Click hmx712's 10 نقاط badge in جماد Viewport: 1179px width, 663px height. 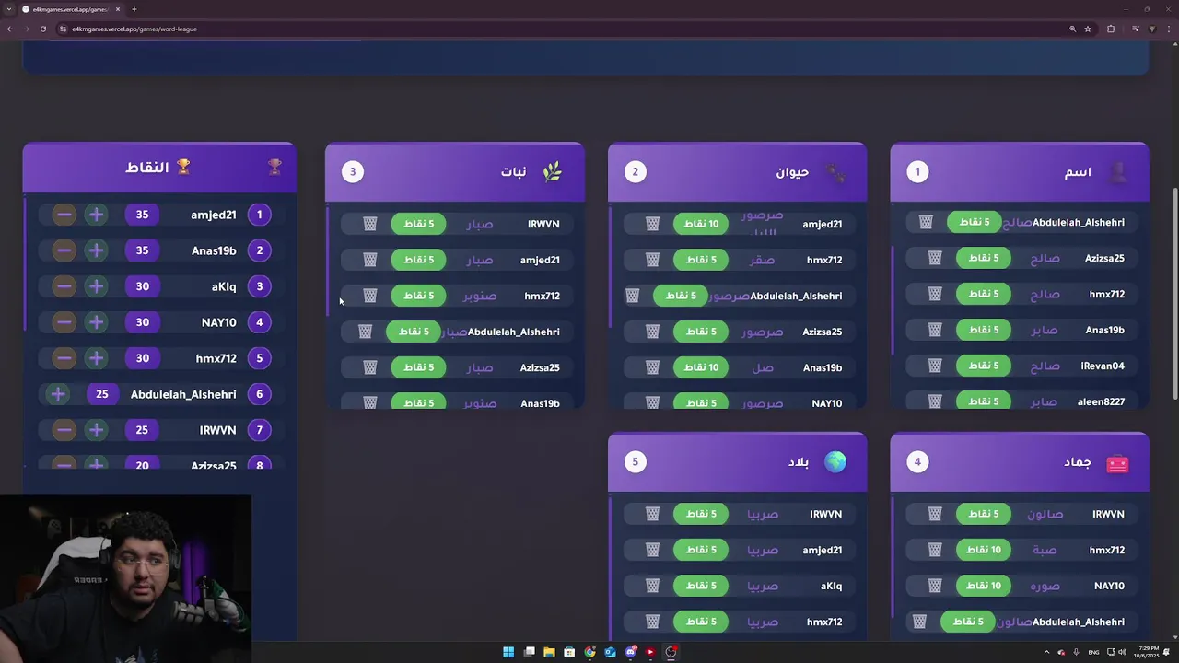click(984, 550)
